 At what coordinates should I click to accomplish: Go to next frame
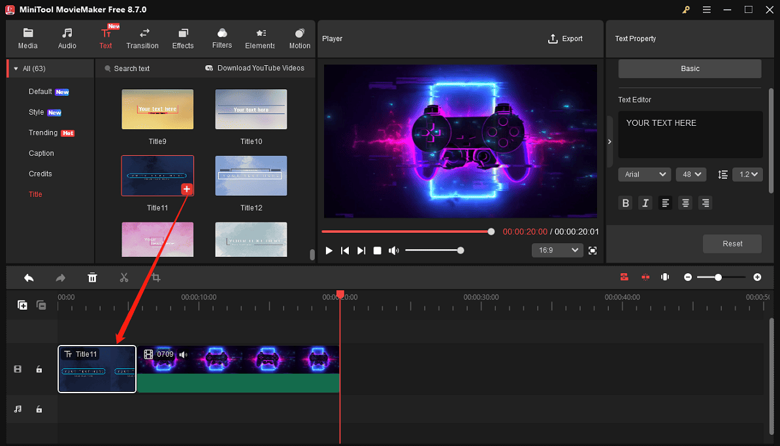(361, 251)
